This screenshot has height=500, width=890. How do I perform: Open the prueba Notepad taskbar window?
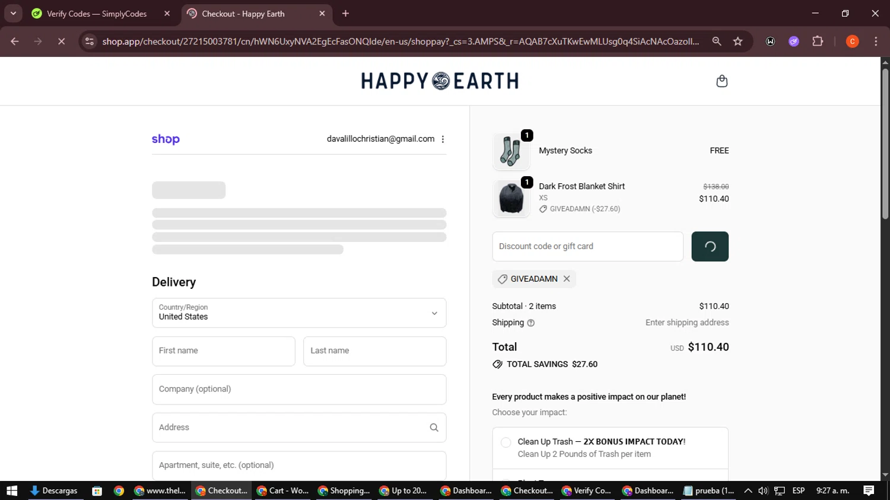click(708, 491)
